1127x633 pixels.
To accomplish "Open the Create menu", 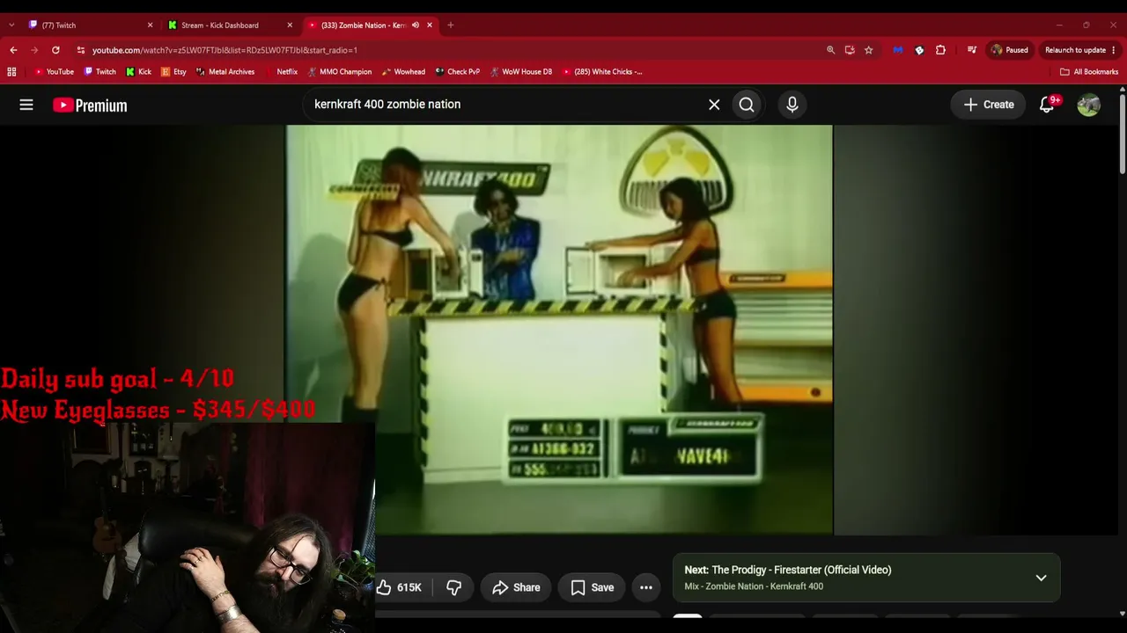I will [x=989, y=105].
